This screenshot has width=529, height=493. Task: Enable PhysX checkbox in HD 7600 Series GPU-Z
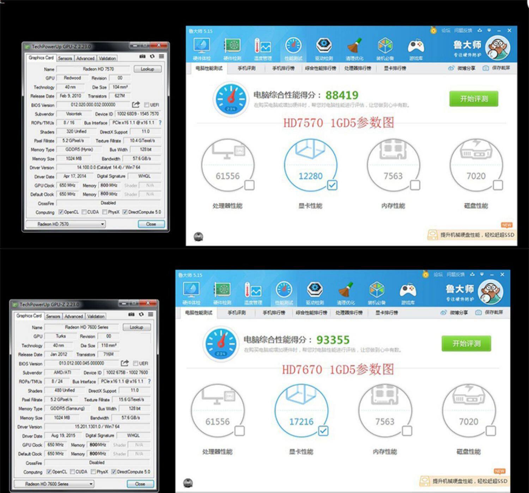[93, 471]
